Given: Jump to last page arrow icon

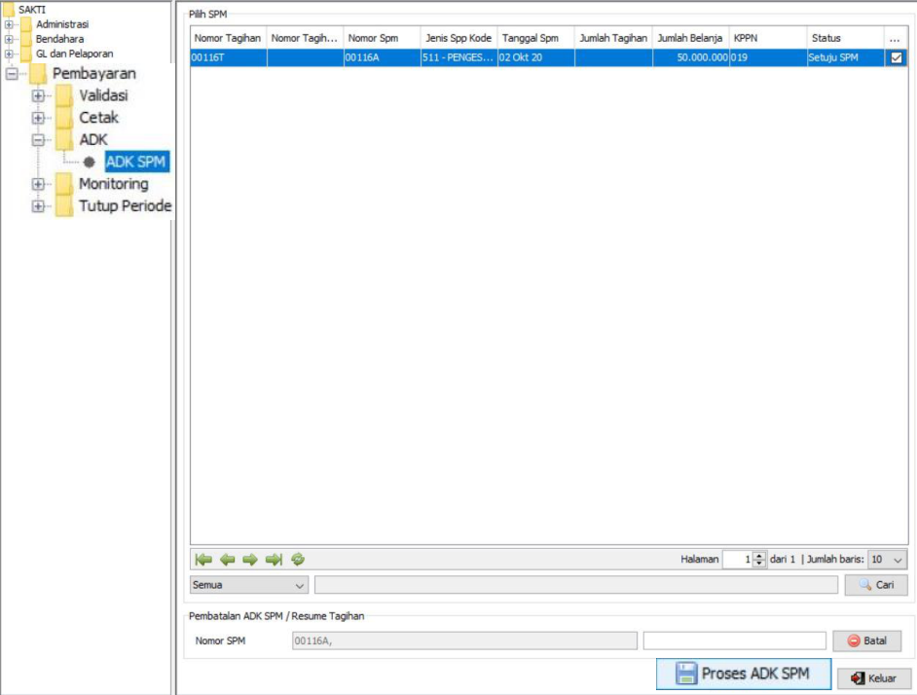Looking at the screenshot, I should [274, 560].
